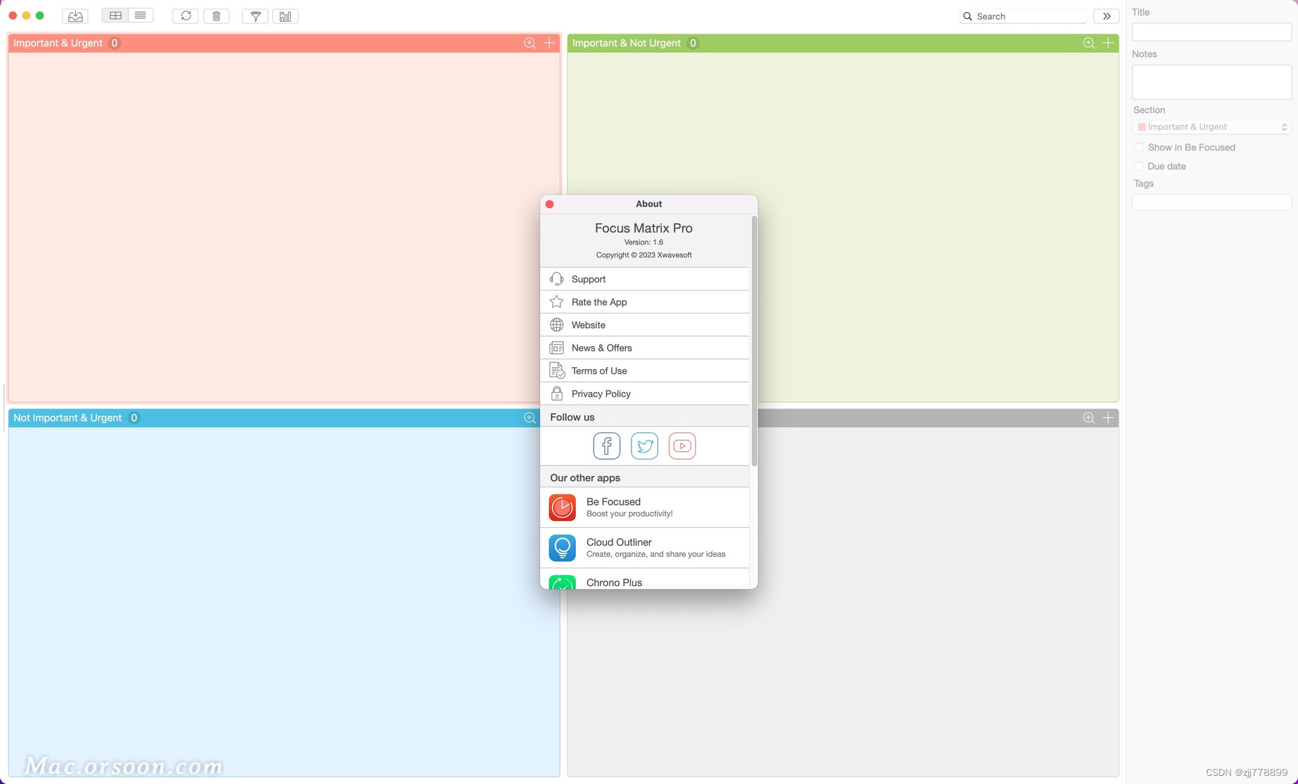Click the Copyright © 2023 Xwavesoft text
The height and width of the screenshot is (784, 1298).
coord(644,255)
